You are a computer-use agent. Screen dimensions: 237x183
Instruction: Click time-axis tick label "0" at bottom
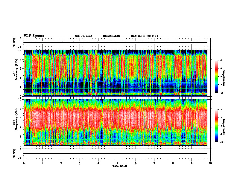coord(24,163)
